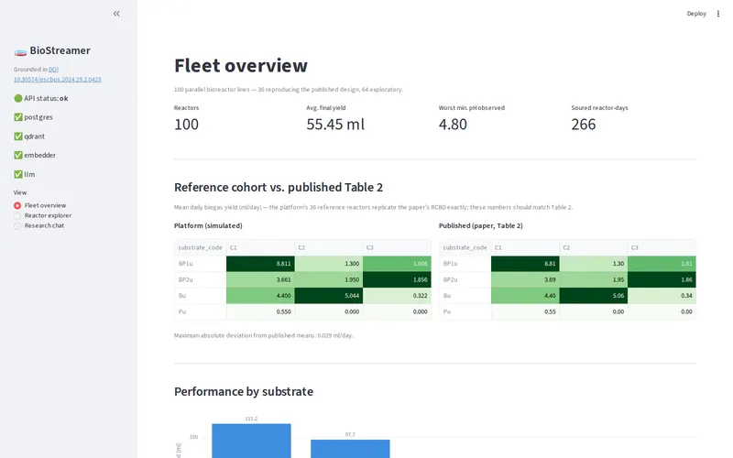The image size is (733, 458).
Task: Click the Bu row in published table
Action: (x=567, y=295)
